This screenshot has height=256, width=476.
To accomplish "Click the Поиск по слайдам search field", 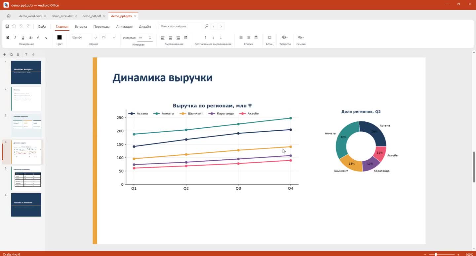I will (x=181, y=26).
